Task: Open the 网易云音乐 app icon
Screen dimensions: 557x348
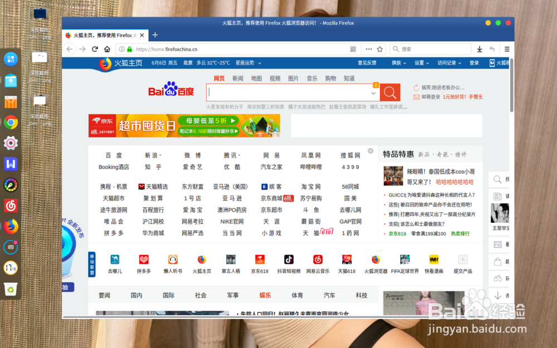Action: [x=318, y=259]
